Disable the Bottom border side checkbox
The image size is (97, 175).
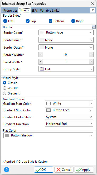pos(50,21)
